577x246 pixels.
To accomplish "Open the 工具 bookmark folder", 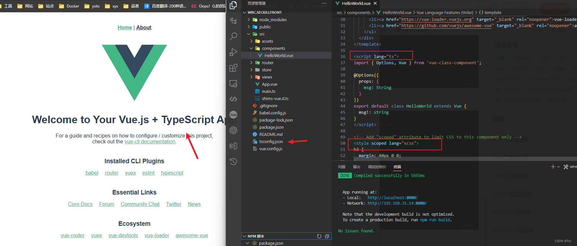I will pos(7,6).
